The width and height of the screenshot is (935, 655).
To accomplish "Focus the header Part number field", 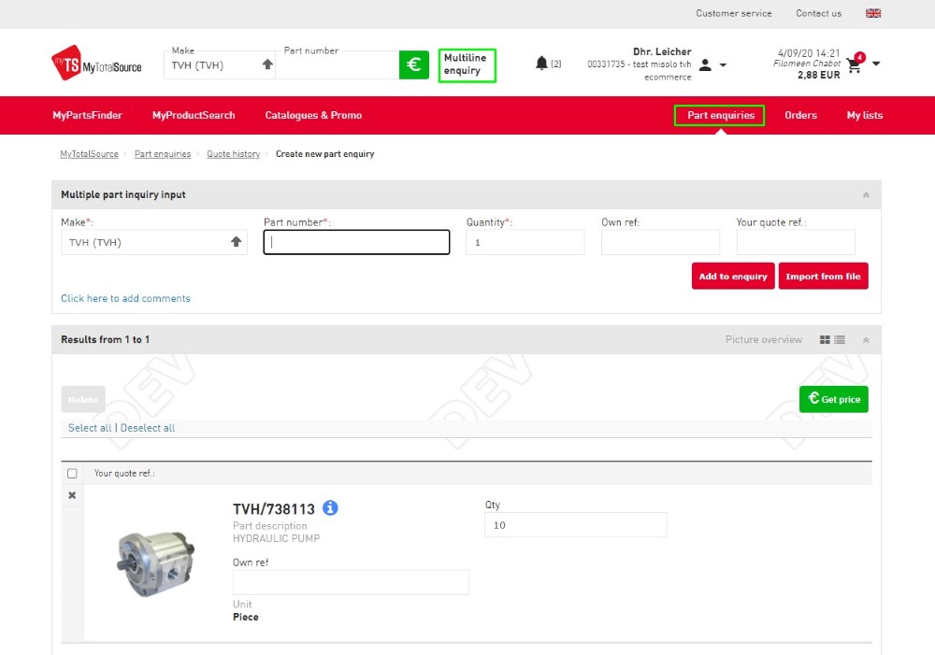I will click(338, 65).
